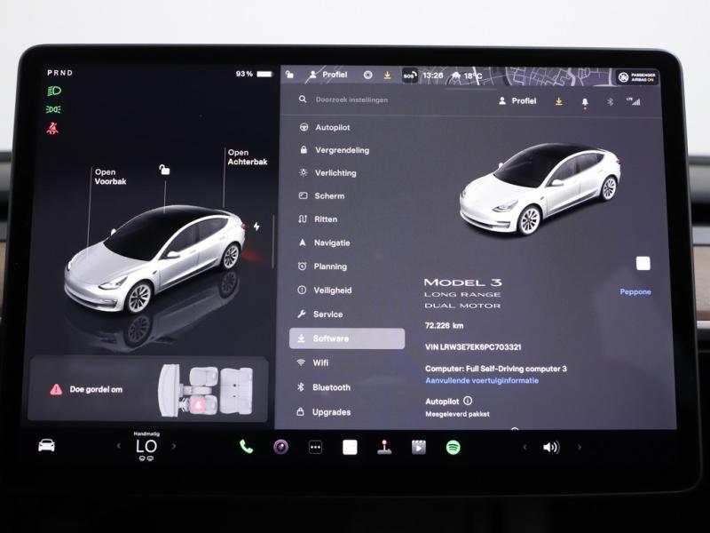Select the Verlichting menu item
710x533 pixels.
tap(327, 172)
